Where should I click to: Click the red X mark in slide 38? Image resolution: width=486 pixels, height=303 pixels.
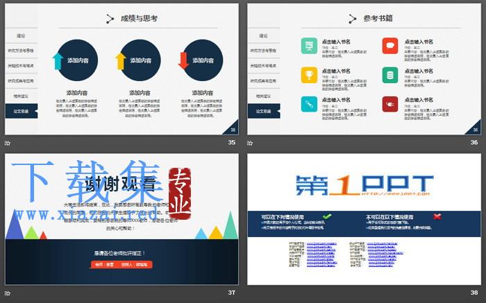(437, 216)
